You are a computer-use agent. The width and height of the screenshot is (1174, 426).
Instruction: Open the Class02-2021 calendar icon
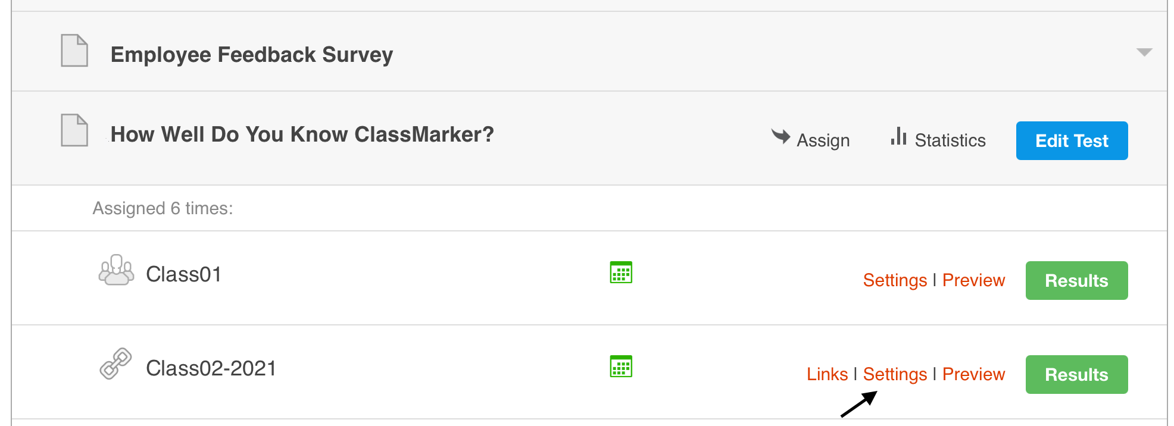[x=621, y=367]
